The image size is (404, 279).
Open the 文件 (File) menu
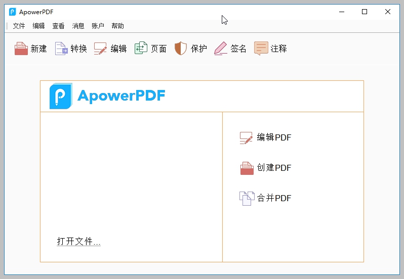(19, 26)
